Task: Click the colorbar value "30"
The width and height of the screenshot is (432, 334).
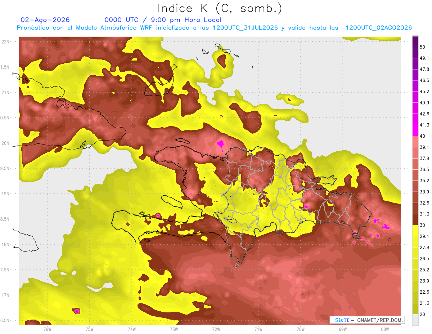Action: pyautogui.click(x=423, y=225)
